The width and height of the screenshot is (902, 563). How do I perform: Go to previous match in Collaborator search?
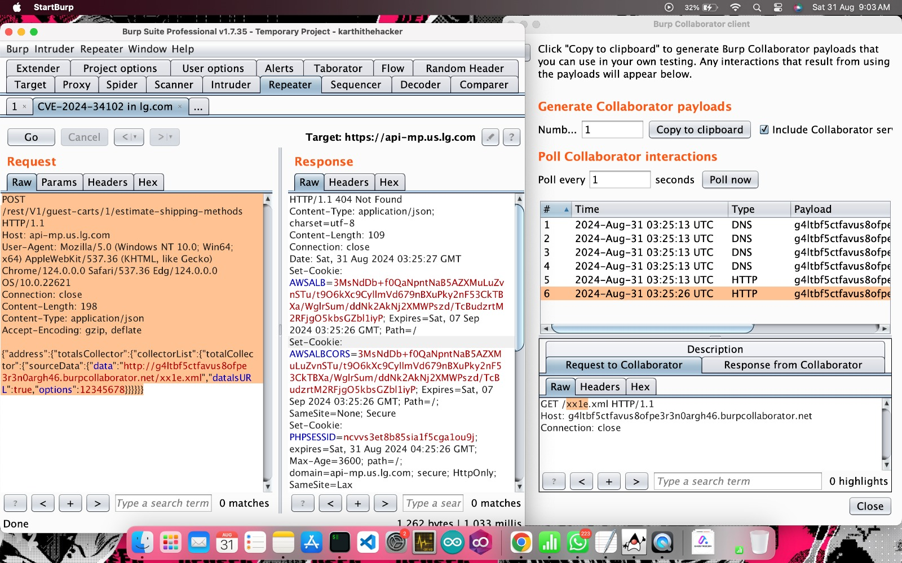tap(581, 481)
